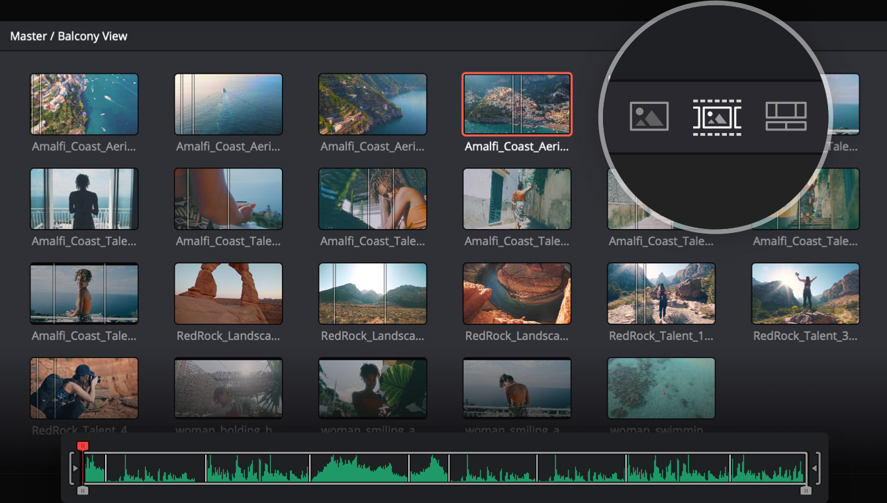The image size is (887, 503).
Task: Click the right jog handle below the waveform
Action: click(806, 491)
